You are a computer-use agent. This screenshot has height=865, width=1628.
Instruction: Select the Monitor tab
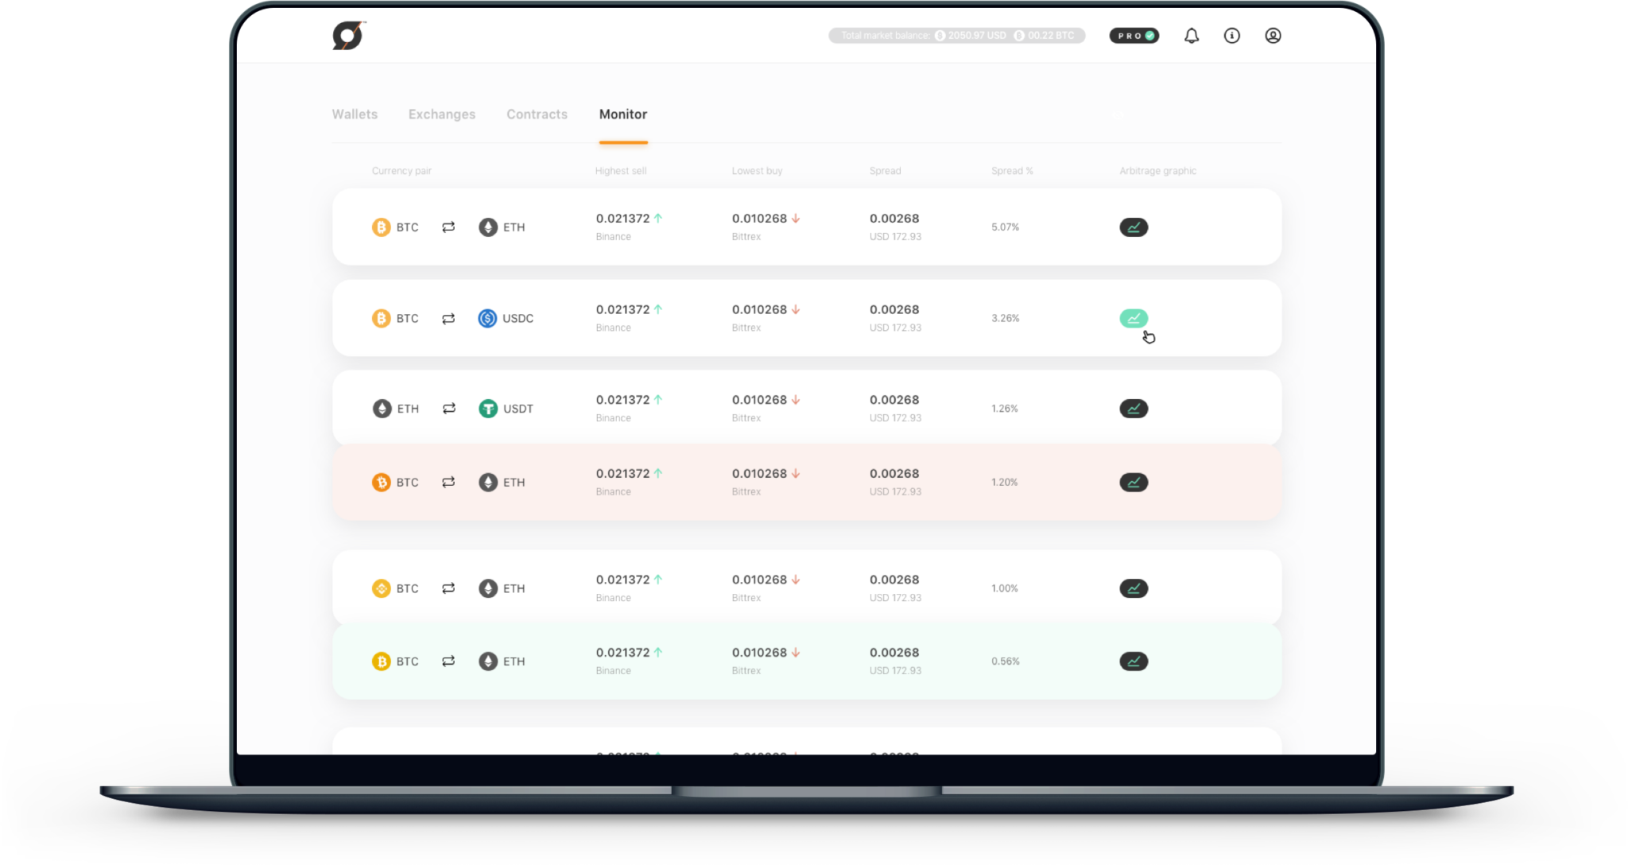[623, 114]
